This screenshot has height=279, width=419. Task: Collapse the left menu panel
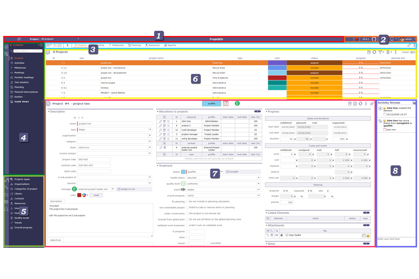click(x=41, y=45)
